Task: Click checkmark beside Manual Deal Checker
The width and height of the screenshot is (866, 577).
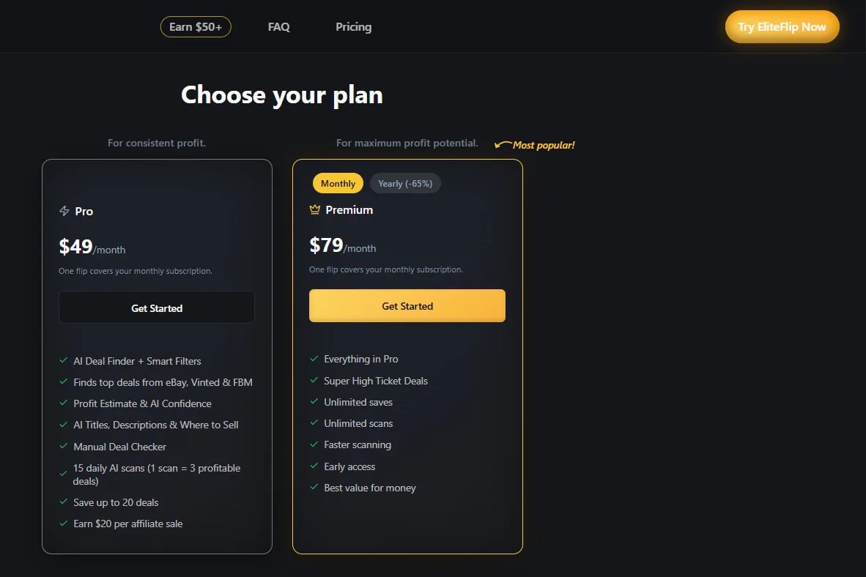Action: 64,446
